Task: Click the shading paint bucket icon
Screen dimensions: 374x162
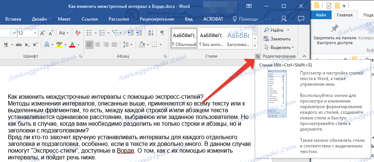Action: click(142, 44)
